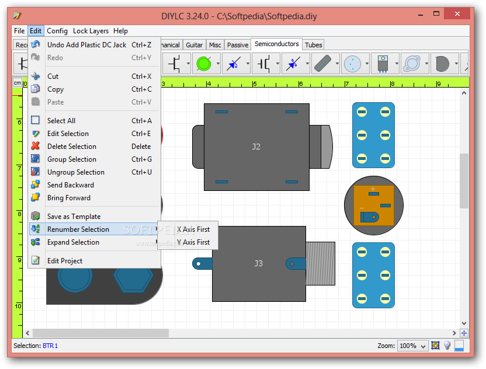Click the navigate icon at the canvas corner
486x369 pixels.
click(464, 333)
